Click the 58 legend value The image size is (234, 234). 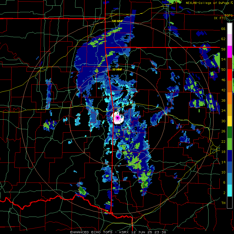pyautogui.click(x=223, y=49)
